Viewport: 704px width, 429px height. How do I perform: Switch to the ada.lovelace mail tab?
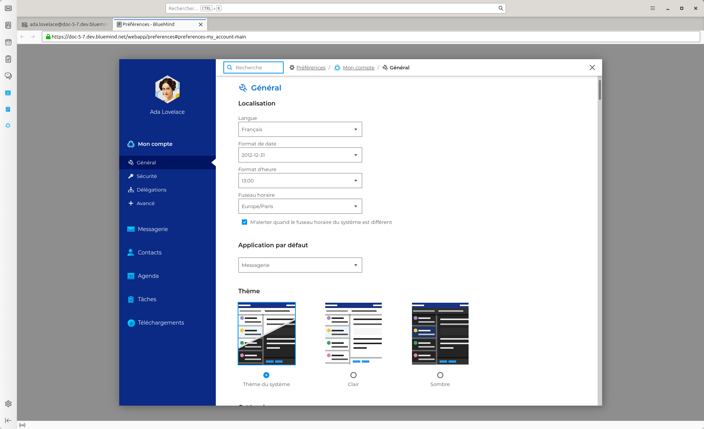pyautogui.click(x=66, y=25)
